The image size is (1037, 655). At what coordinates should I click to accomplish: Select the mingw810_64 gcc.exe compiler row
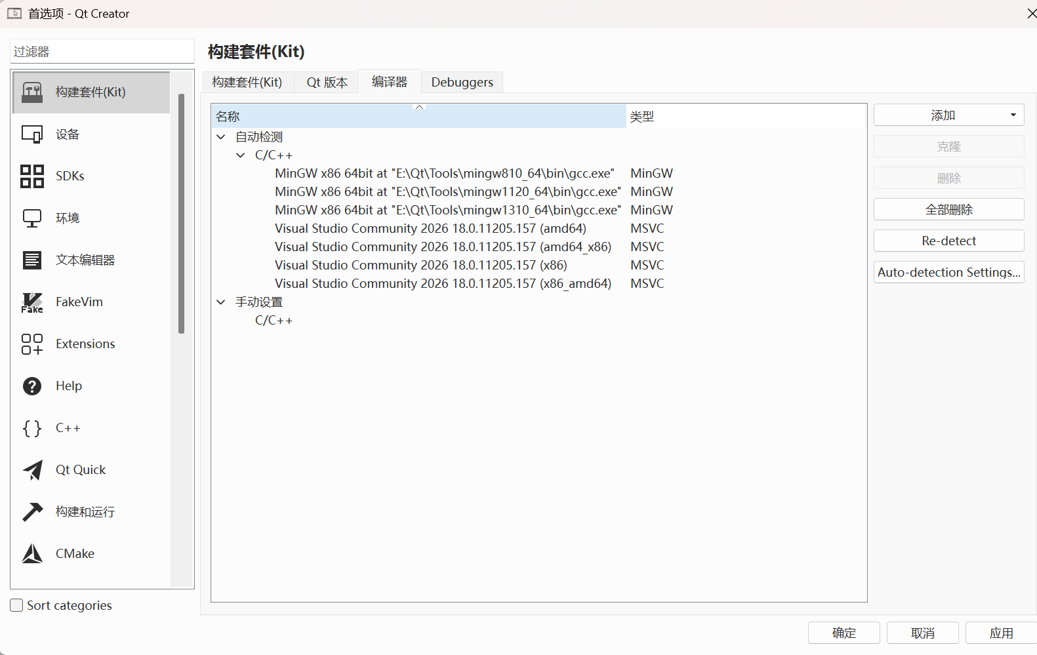click(445, 174)
